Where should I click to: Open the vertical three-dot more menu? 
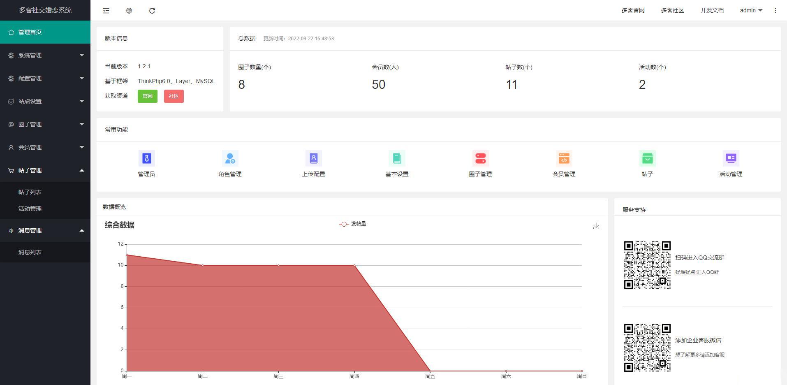[x=775, y=11]
